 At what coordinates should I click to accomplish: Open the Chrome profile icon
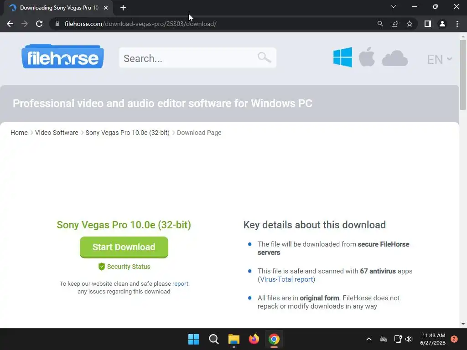point(442,24)
